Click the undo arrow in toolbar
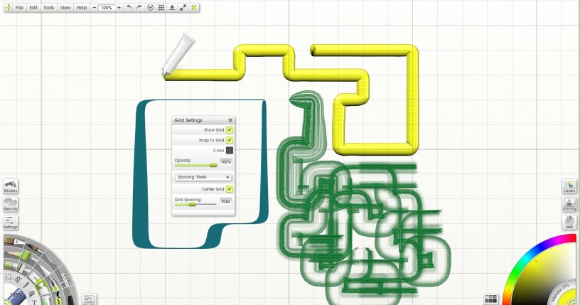580x305 pixels. coord(128,7)
